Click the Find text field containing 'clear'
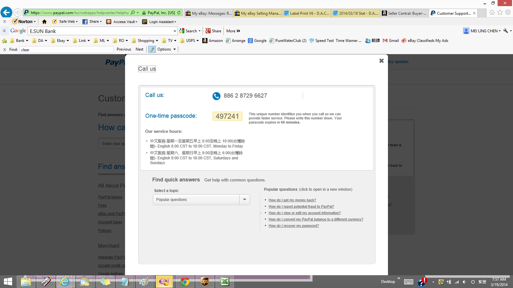 66,50
